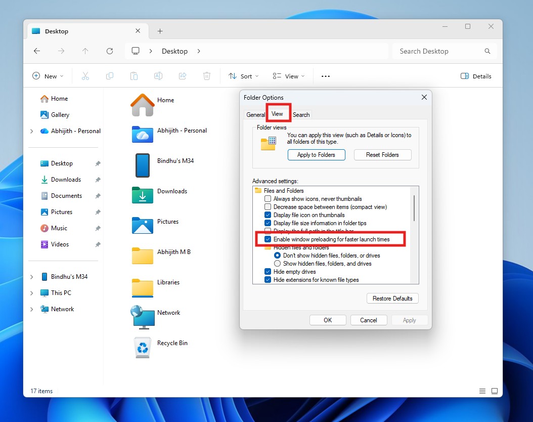Image resolution: width=533 pixels, height=422 pixels.
Task: Open the View options dropdown
Action: click(x=288, y=76)
